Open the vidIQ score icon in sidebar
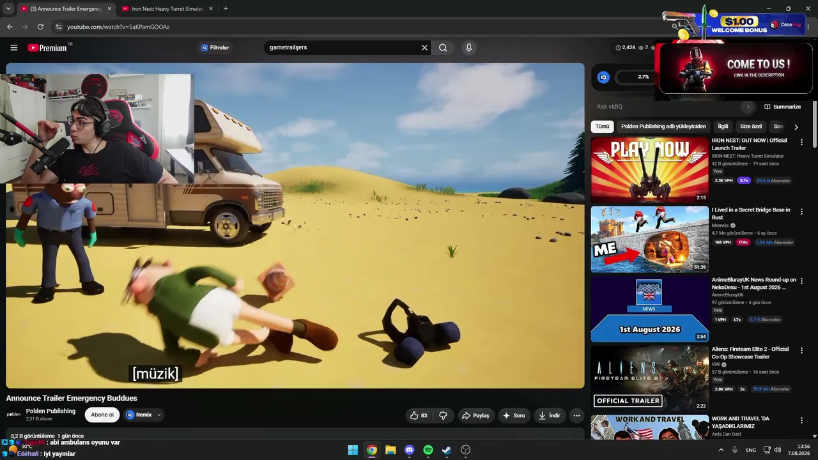 (x=603, y=77)
